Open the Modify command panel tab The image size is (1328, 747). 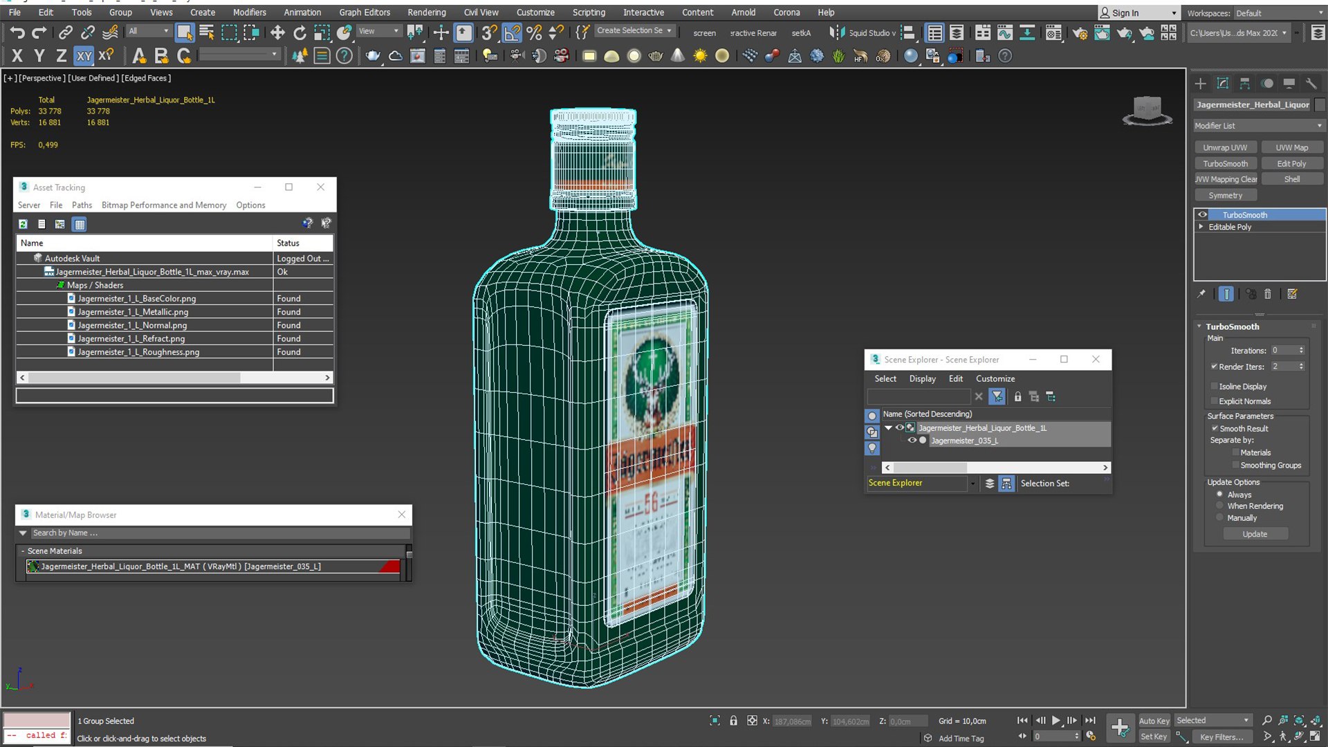point(1223,84)
